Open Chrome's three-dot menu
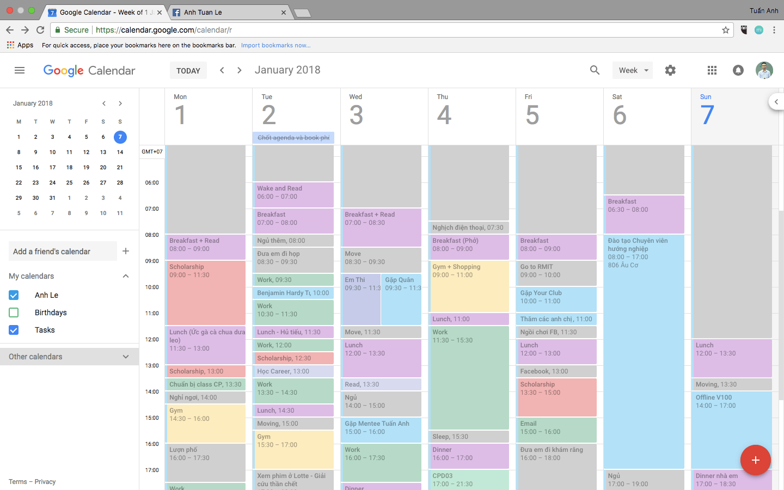Image resolution: width=784 pixels, height=490 pixels. pyautogui.click(x=775, y=30)
